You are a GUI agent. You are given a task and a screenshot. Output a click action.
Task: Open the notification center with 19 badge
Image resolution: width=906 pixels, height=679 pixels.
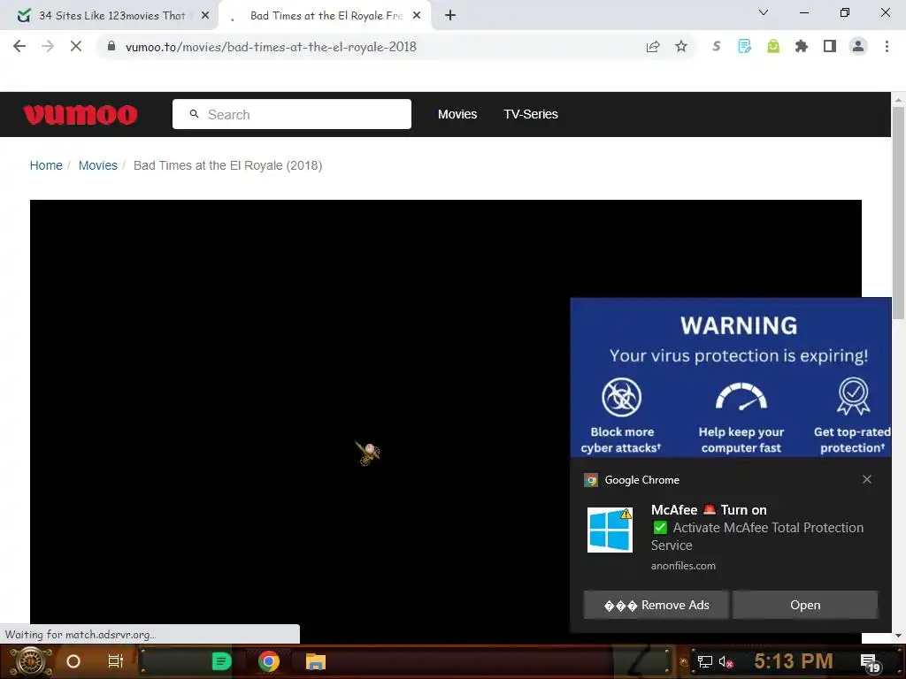pyautogui.click(x=871, y=662)
